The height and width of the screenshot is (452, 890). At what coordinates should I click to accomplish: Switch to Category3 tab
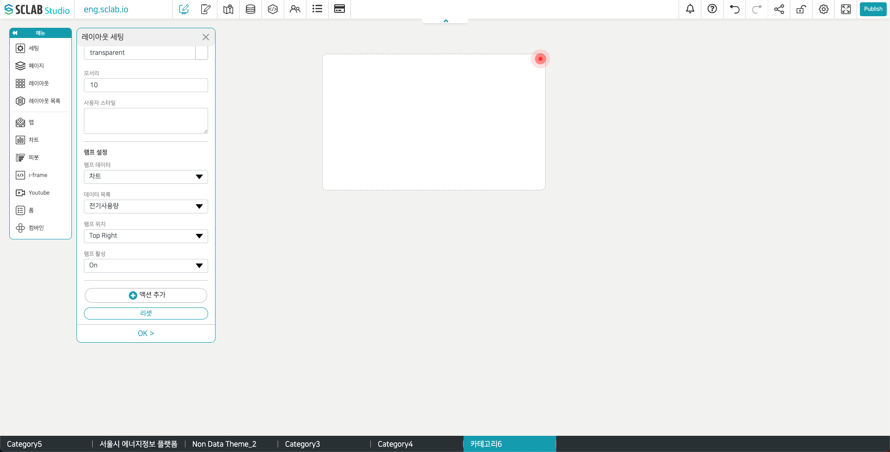pos(324,444)
